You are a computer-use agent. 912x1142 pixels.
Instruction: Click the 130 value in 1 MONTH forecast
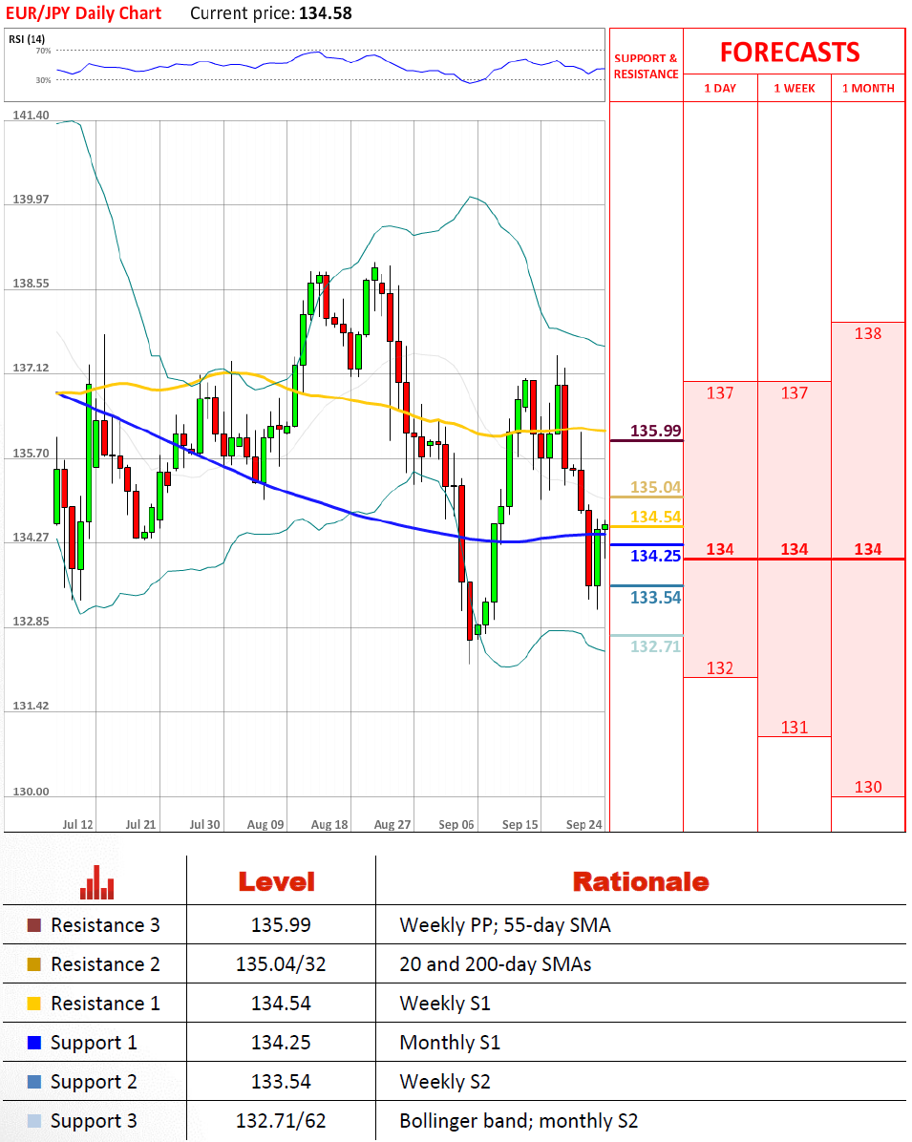click(x=868, y=788)
